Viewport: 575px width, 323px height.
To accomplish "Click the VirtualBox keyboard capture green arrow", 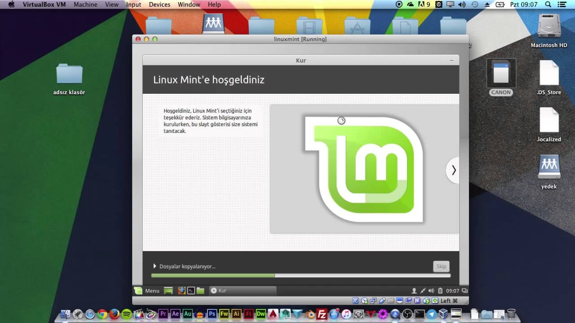I will click(x=435, y=301).
